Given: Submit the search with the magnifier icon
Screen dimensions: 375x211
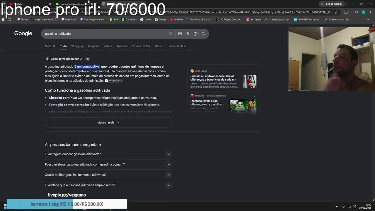Looking at the screenshot, I should tap(203, 34).
